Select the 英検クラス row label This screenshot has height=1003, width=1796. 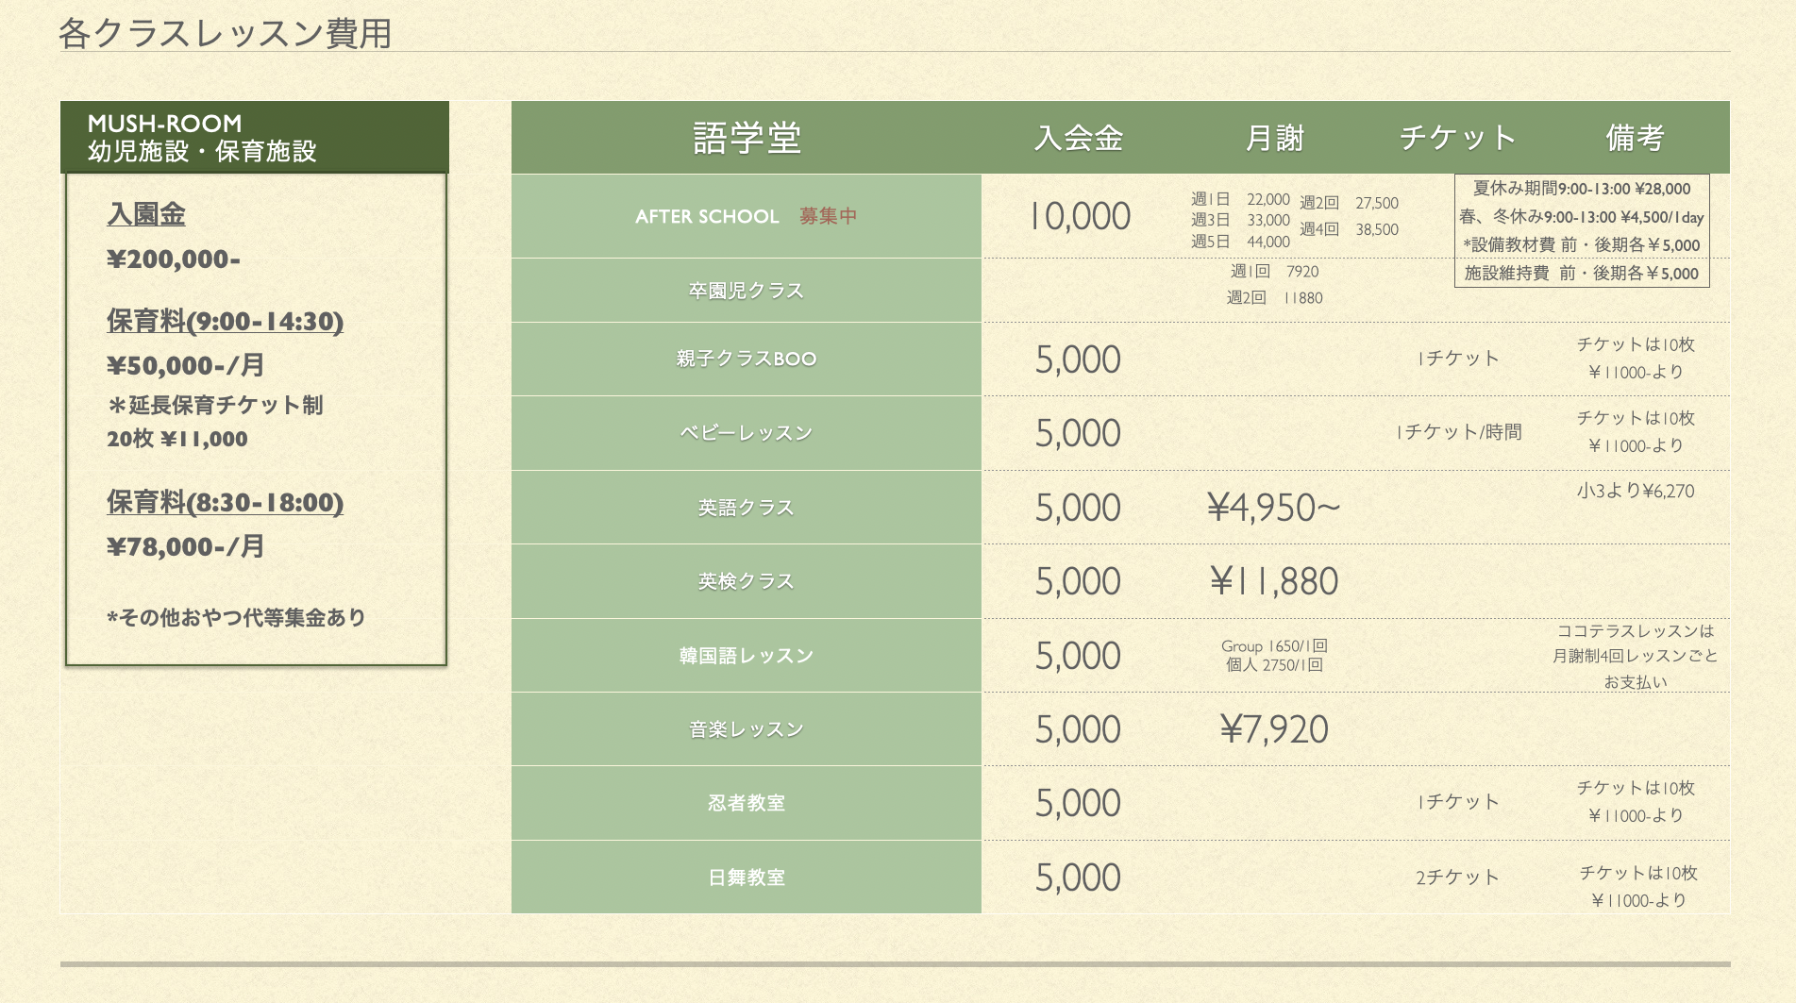[747, 581]
